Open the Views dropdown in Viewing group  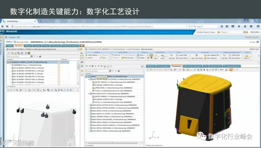click(x=140, y=55)
